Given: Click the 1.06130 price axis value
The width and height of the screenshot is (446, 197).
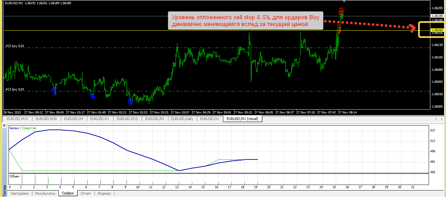Looking at the screenshot, I should tap(437, 45).
